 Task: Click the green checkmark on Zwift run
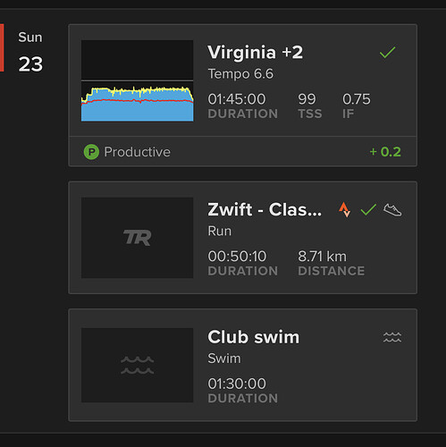point(368,209)
